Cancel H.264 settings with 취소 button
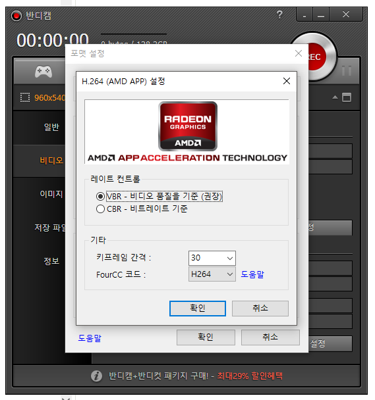Image resolution: width=375 pixels, height=400 pixels. pos(260,309)
